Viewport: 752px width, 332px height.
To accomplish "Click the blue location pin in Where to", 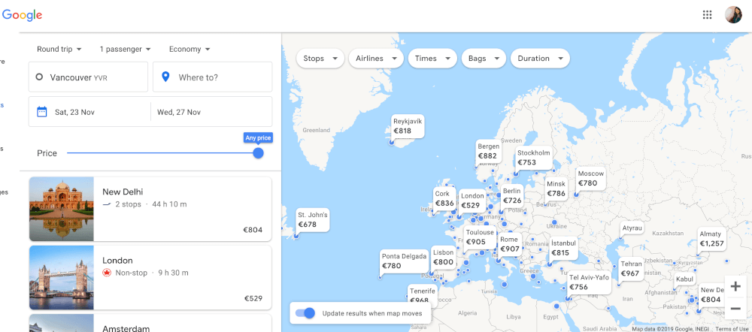I will (165, 77).
